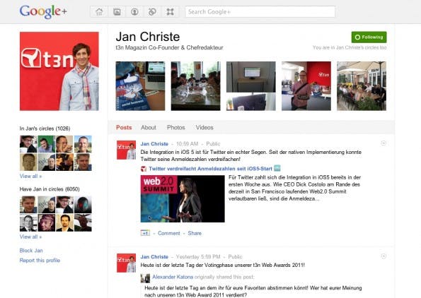Switch to the About tab
Image resolution: width=421 pixels, height=298 pixels.
(149, 128)
